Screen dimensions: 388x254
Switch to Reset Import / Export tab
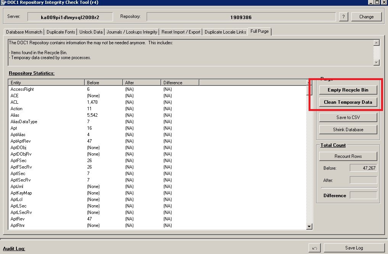pos(181,32)
